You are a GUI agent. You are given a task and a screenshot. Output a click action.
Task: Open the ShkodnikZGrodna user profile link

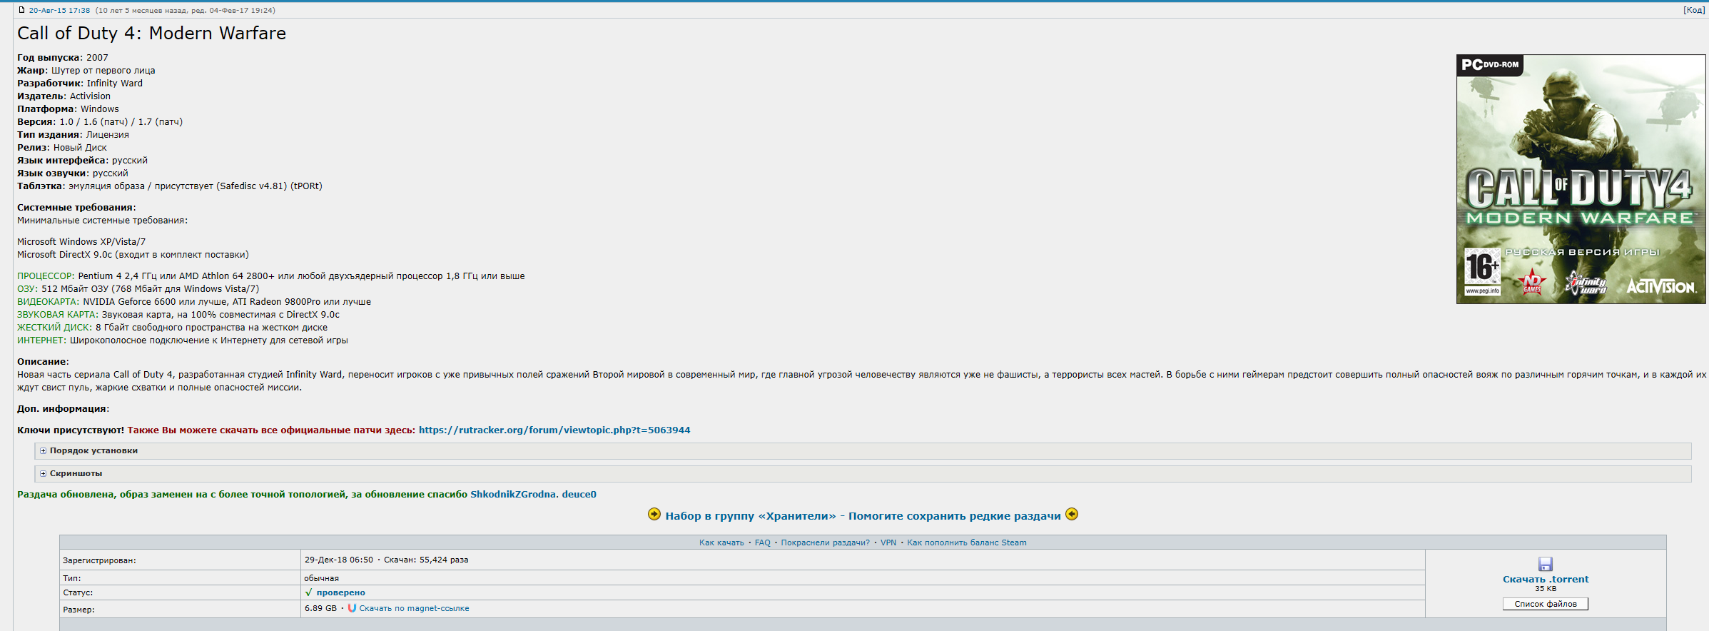(513, 495)
